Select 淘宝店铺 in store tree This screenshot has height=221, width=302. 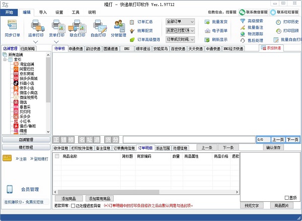point(27,64)
